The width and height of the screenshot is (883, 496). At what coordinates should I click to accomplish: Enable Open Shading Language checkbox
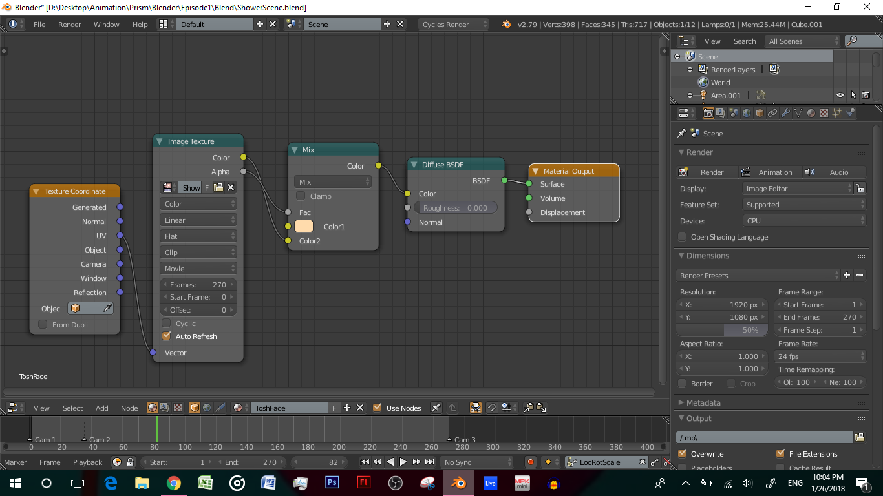(682, 236)
